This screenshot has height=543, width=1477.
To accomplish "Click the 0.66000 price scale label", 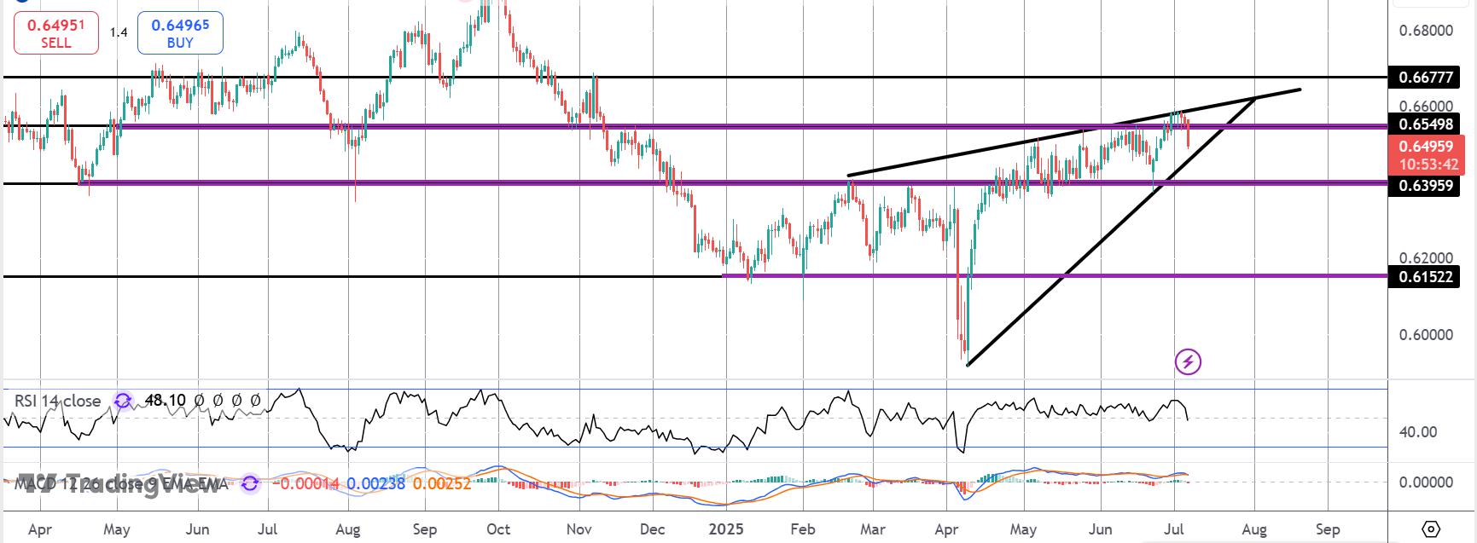I will point(1425,107).
